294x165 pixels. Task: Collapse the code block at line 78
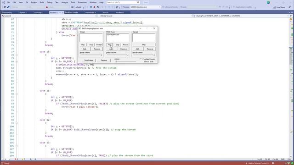pos(17,55)
